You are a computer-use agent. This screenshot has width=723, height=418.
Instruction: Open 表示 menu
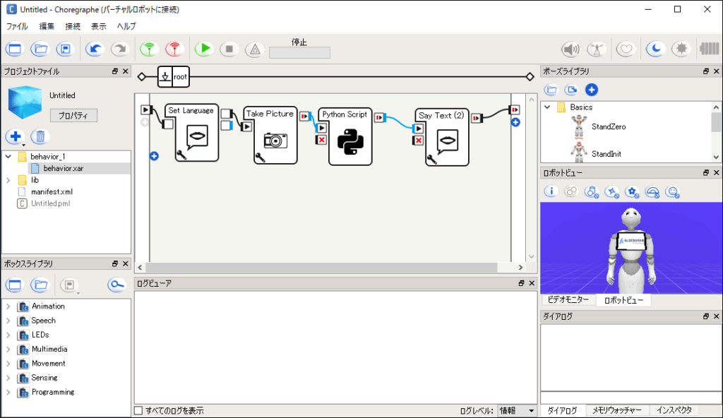click(x=98, y=26)
